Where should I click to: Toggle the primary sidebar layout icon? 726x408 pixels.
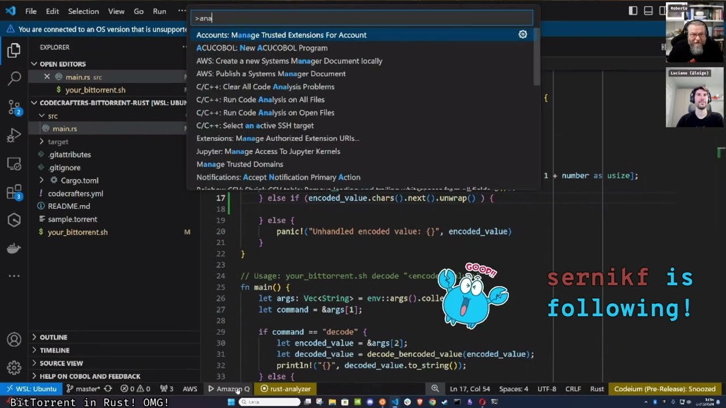click(633, 11)
